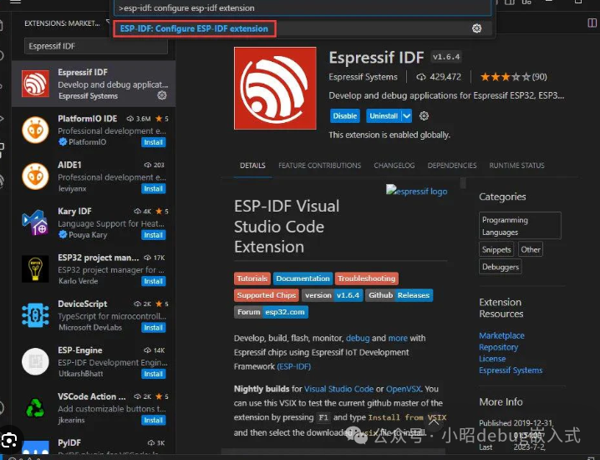Click the scroll-to-top arrow icon

point(434,422)
